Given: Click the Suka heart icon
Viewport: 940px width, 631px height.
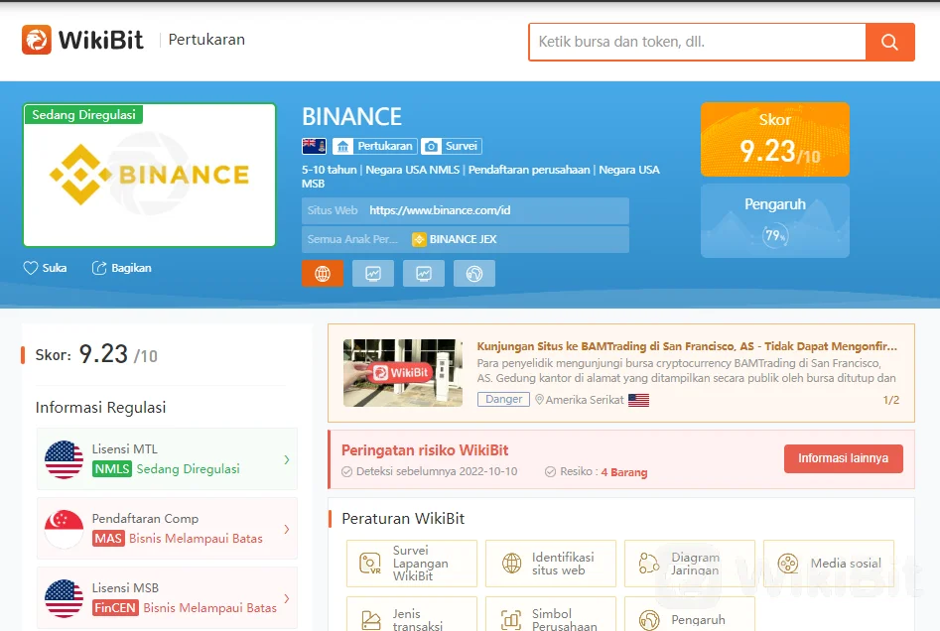Looking at the screenshot, I should (31, 268).
